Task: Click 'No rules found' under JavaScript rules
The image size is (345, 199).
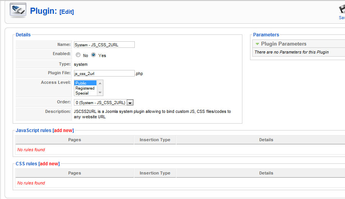Action: 31,150
